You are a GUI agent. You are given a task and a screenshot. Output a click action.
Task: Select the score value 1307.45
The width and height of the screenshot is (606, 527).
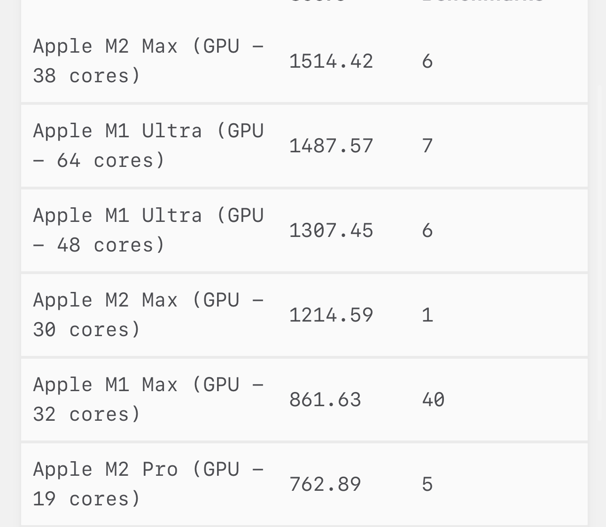(331, 230)
